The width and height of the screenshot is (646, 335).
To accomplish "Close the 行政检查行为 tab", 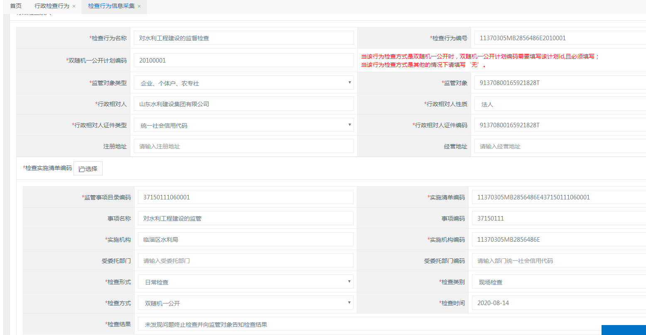I will [x=74, y=6].
